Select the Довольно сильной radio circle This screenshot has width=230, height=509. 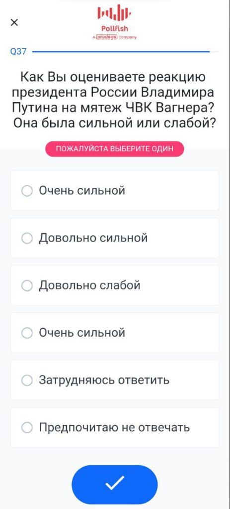(27, 238)
